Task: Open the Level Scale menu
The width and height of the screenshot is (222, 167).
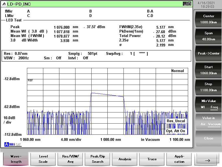Action: 43,159
